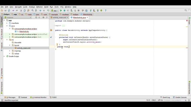Open the Android project view dropdown
Image resolution: width=191 pixels, height=107 pixels.
click(x=18, y=18)
